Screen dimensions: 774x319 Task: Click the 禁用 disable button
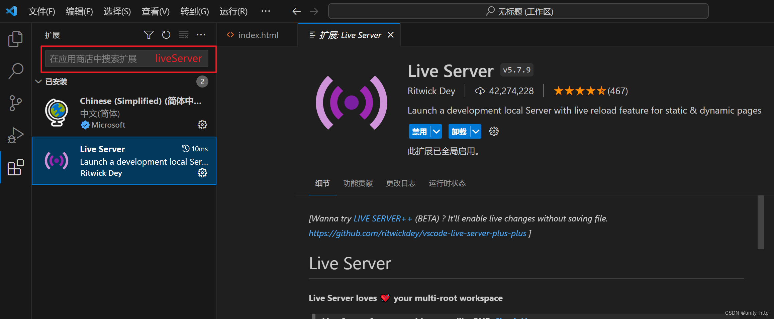pos(419,131)
